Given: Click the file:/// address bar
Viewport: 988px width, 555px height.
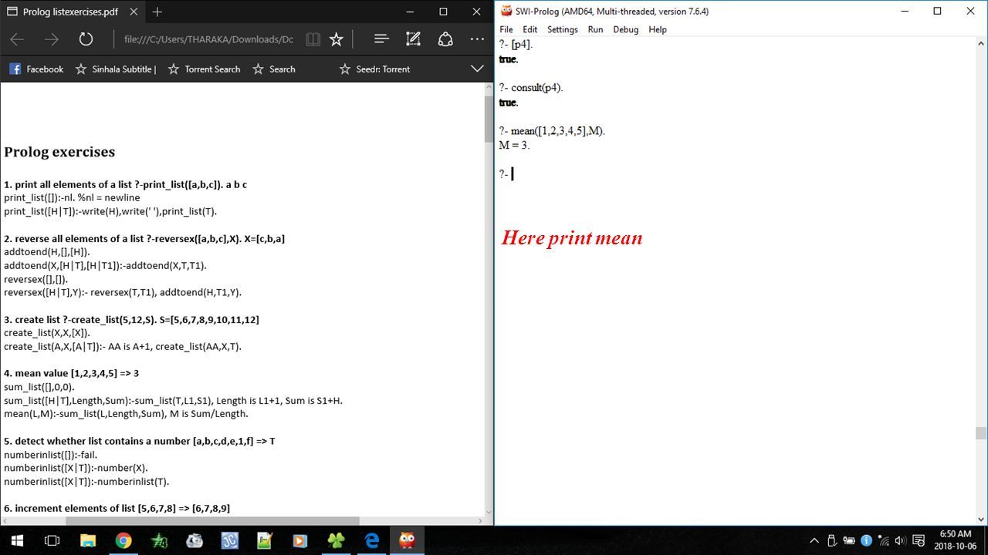Looking at the screenshot, I should (208, 39).
